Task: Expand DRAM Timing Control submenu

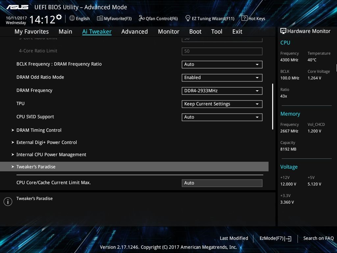Action: pos(39,130)
